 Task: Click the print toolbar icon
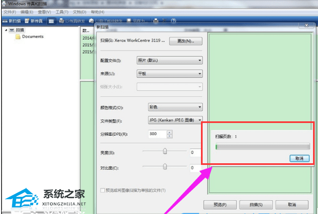click(x=156, y=20)
